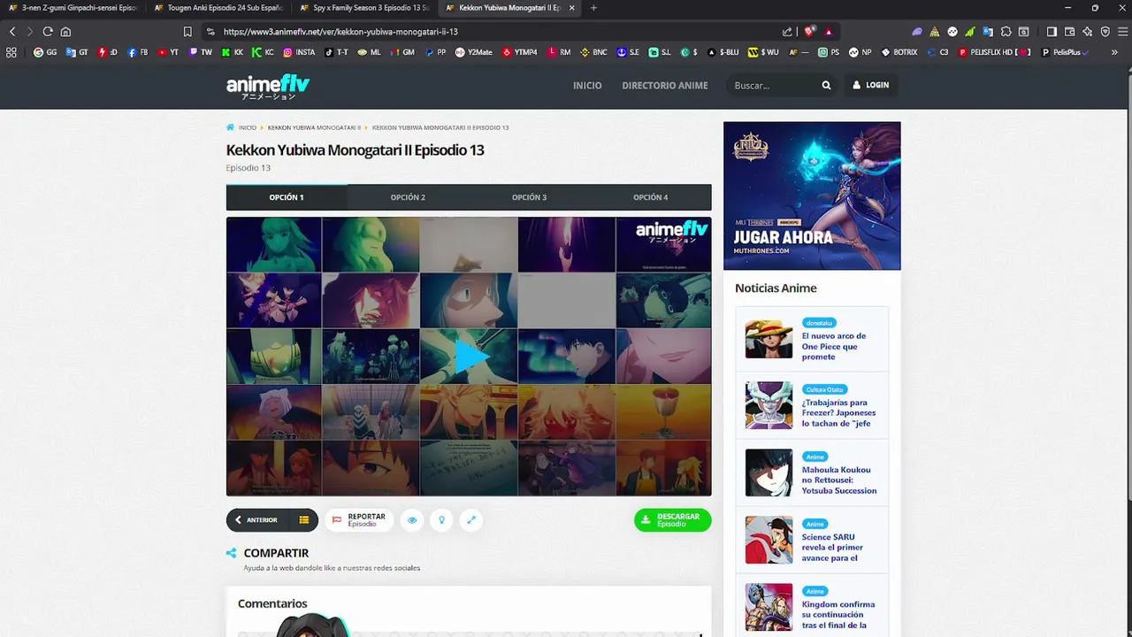Switch to the 3-nen Z-gumi Ginpachi-sensei browser tab

[73, 8]
